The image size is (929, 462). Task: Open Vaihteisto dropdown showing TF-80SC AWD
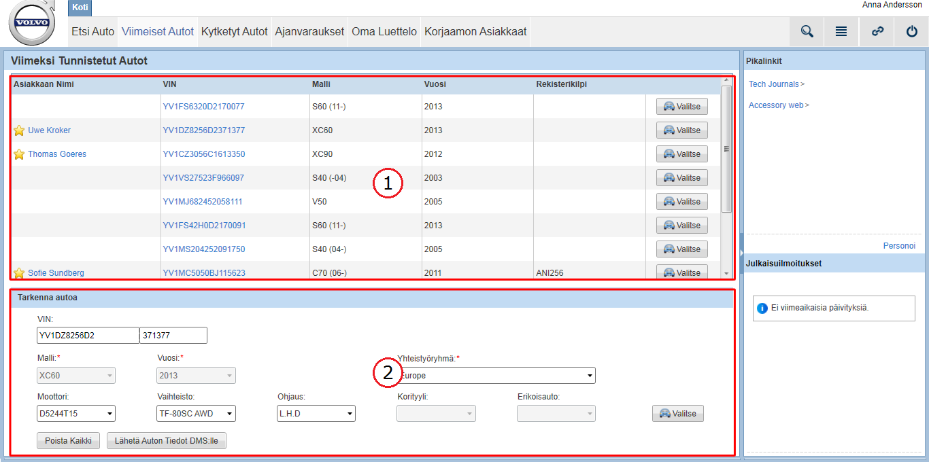196,414
